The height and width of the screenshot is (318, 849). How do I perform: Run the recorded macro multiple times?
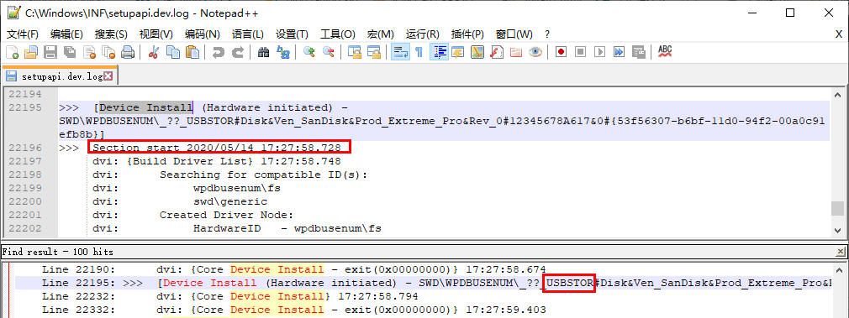click(x=620, y=53)
